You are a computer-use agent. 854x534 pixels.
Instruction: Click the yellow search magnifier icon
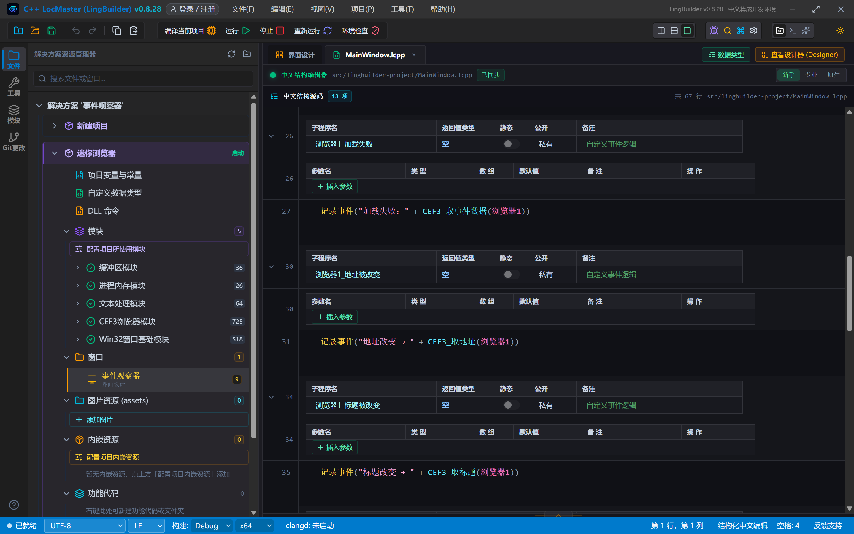(727, 31)
